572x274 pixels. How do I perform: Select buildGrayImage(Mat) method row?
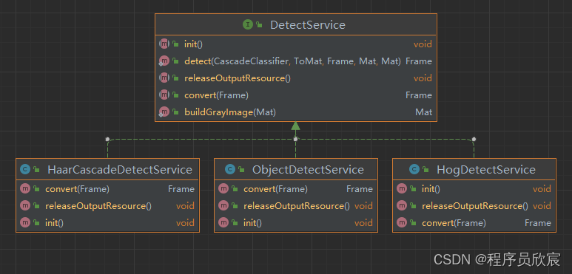click(x=295, y=112)
